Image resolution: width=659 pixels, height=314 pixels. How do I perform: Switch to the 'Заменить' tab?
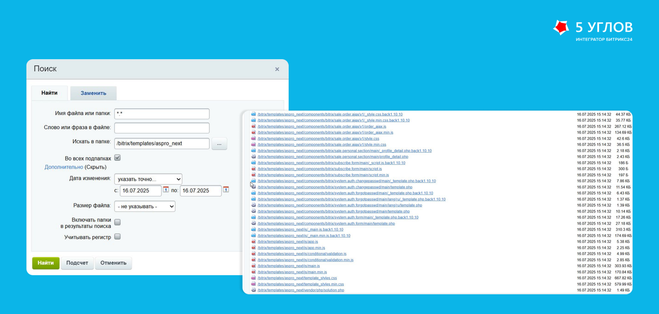coord(93,93)
